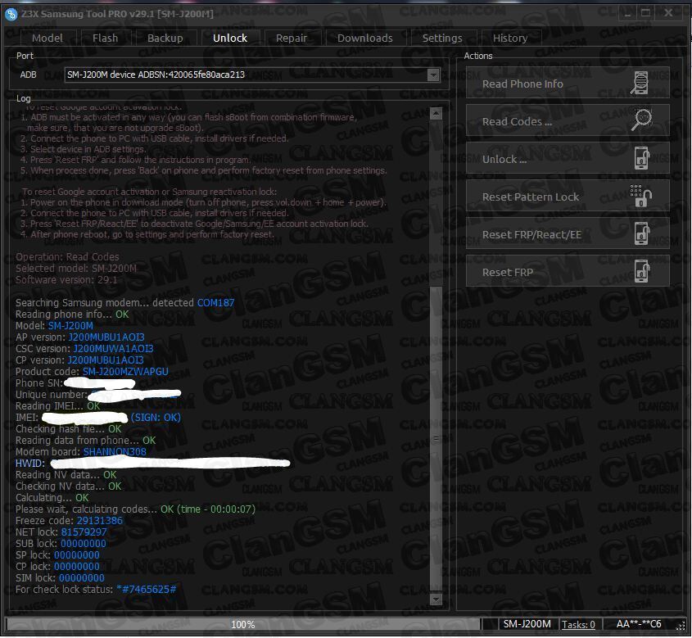This screenshot has height=638, width=692.
Task: Click the AA**-**C6 status bar entry
Action: tap(639, 624)
